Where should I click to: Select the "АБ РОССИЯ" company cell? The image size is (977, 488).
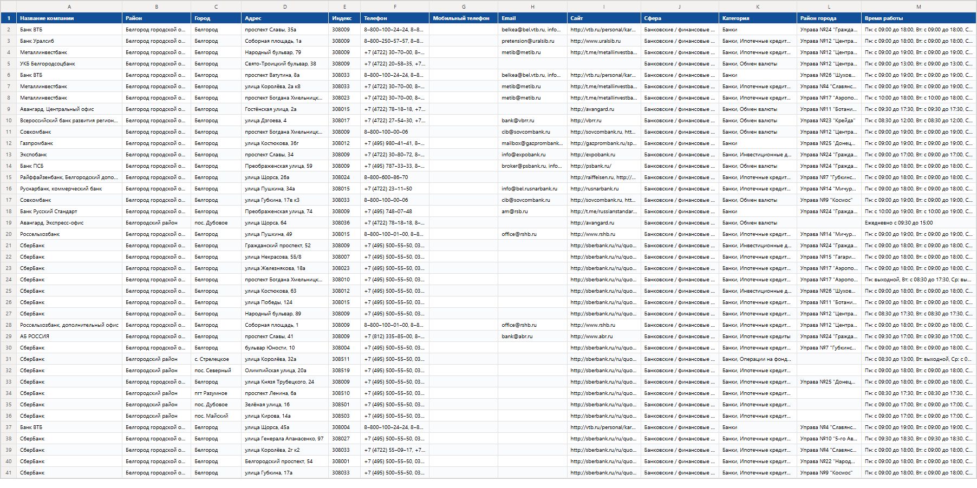[x=69, y=337]
